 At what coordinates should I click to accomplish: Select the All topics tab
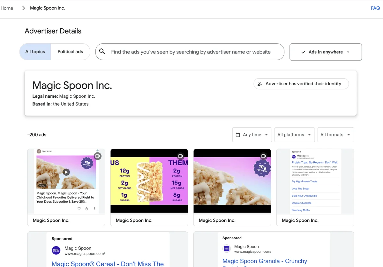[x=35, y=51]
